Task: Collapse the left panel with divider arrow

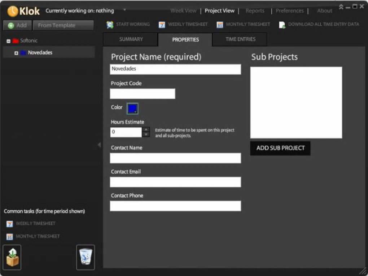Action: pos(99,145)
